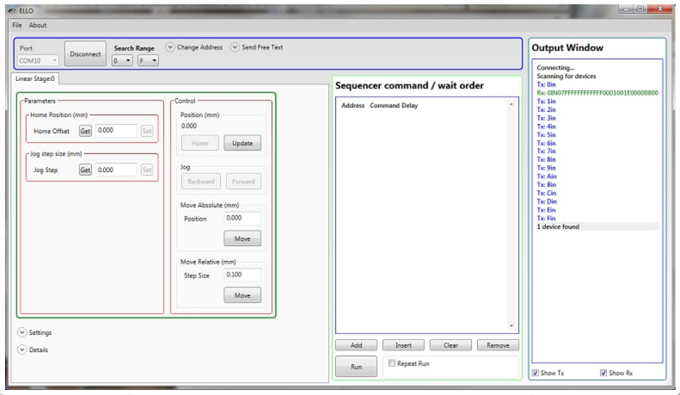Uncheck the Show Tx checkbox
The width and height of the screenshot is (680, 395).
pos(536,373)
